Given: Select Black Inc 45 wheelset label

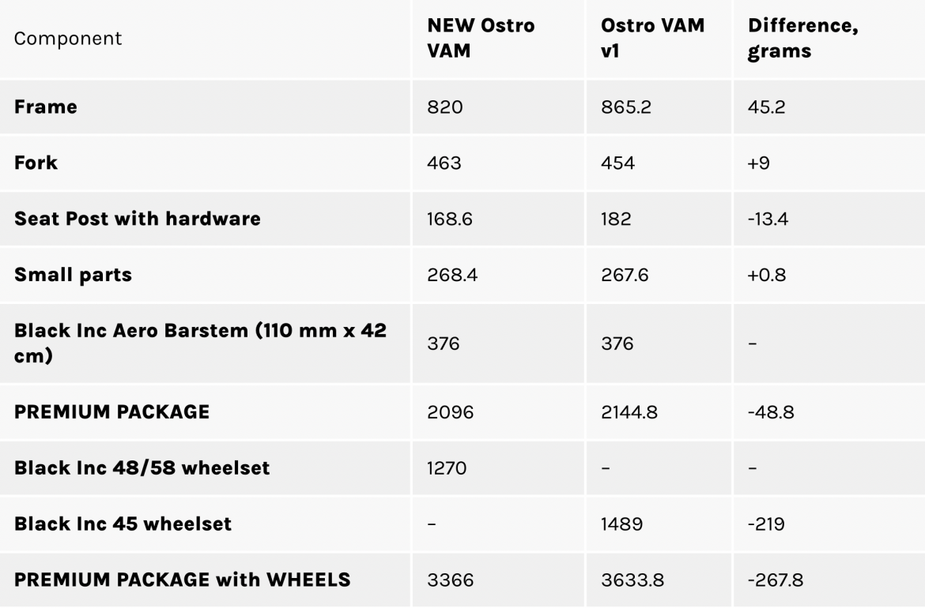Looking at the screenshot, I should [123, 524].
